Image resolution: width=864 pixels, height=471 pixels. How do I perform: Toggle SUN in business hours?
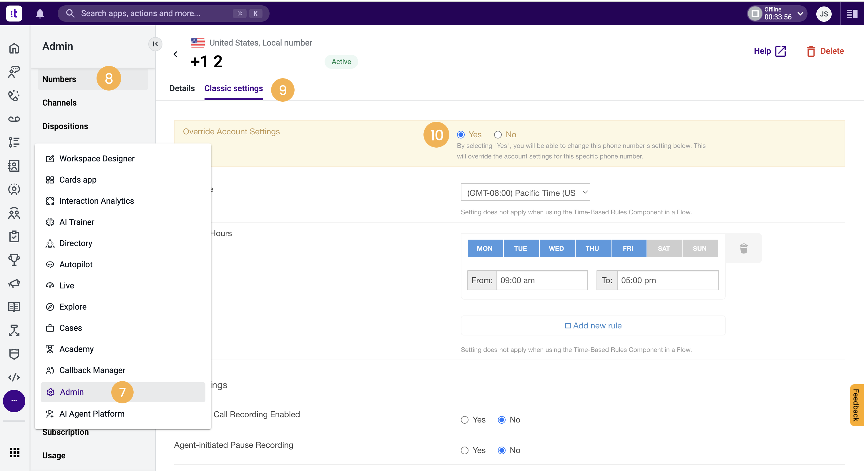coord(700,248)
